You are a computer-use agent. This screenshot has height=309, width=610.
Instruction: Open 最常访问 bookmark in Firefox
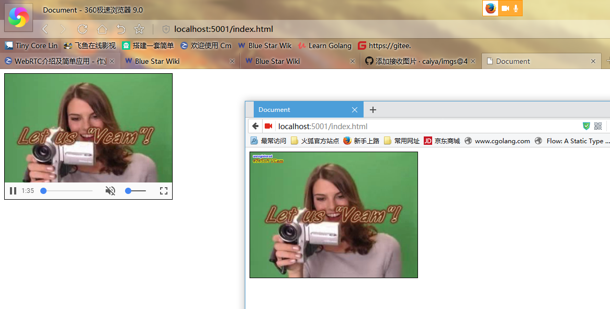268,141
